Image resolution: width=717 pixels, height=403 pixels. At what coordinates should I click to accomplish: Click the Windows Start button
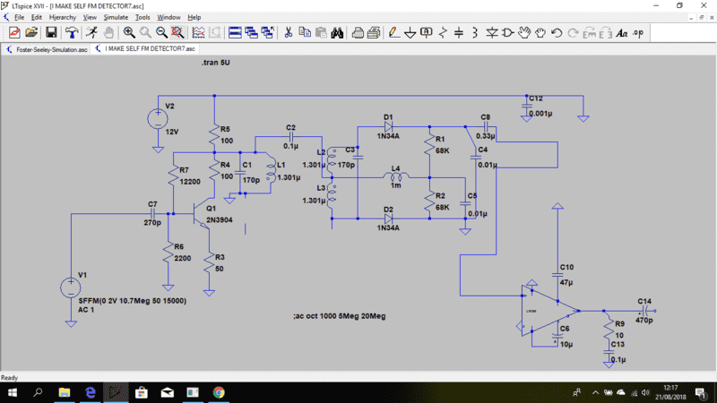click(13, 392)
